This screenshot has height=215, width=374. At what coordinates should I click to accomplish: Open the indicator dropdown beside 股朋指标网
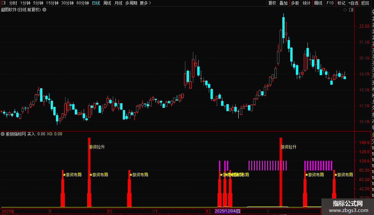pos(3,134)
